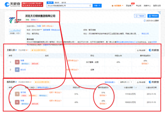Go to 登录/注册 sign-in link
This screenshot has height=121, width=165.
coord(157,6)
